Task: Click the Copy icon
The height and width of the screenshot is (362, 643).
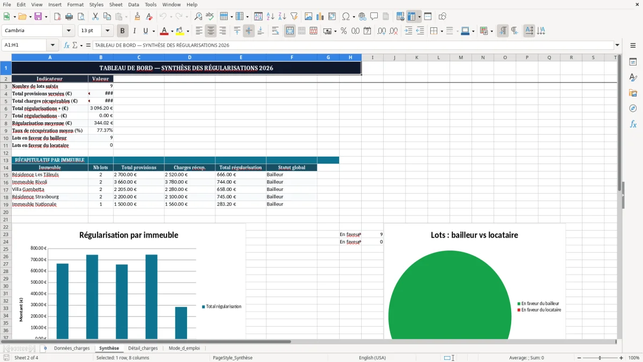Action: pos(107,17)
